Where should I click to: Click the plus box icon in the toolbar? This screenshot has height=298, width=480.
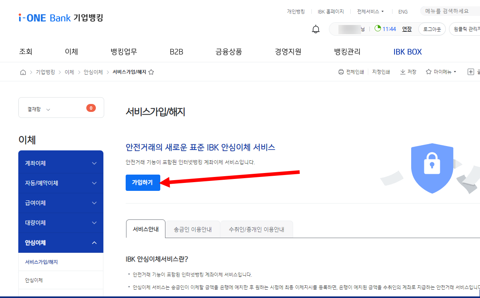471,72
